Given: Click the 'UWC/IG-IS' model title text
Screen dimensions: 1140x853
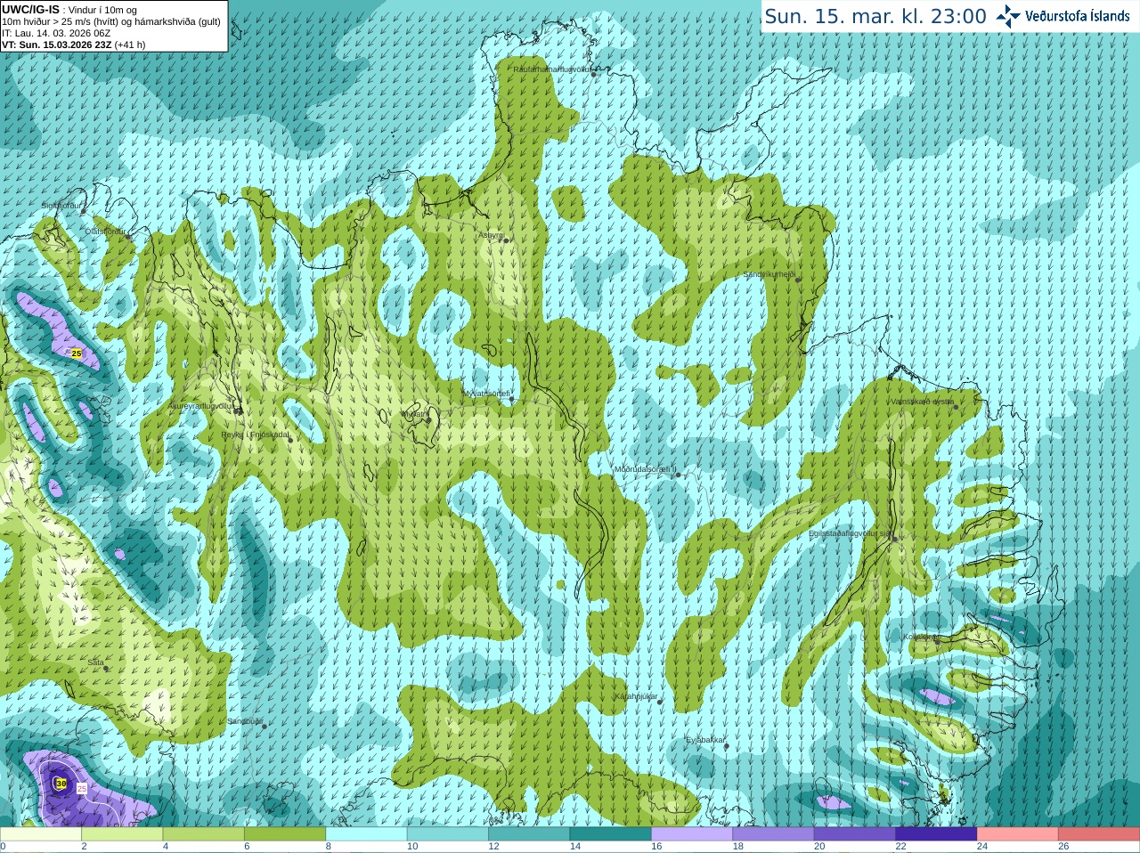Looking at the screenshot, I should 31,9.
